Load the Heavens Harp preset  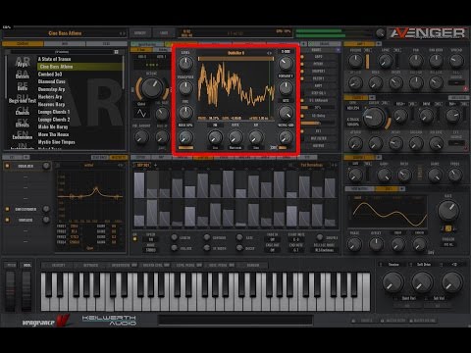51,104
